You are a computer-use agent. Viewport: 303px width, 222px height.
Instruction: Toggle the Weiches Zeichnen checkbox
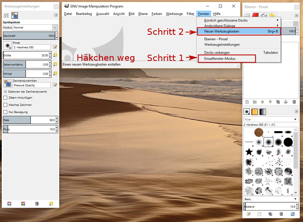coord(5,105)
